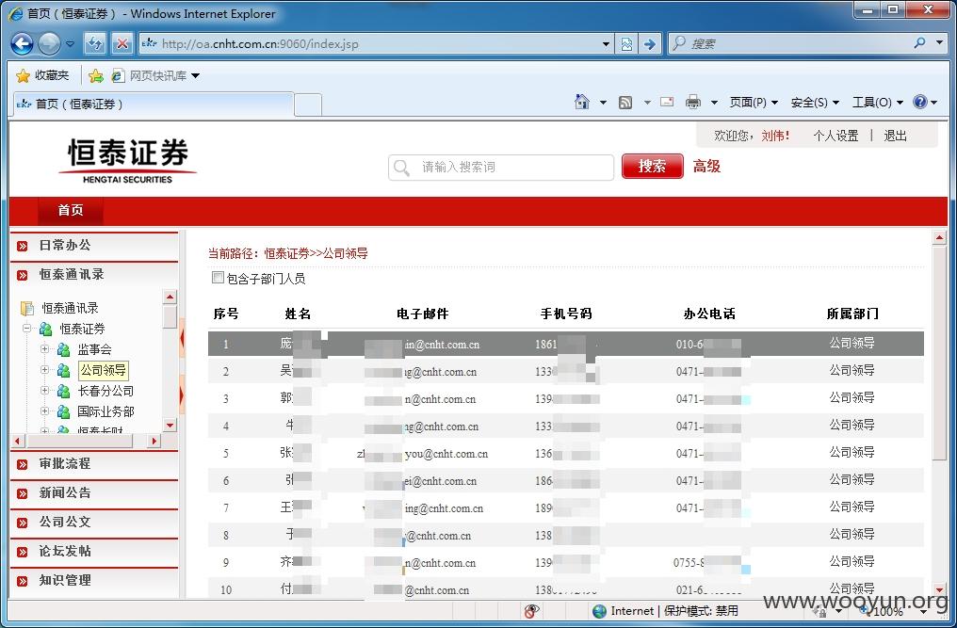957x628 pixels.
Task: Go back with the browser Back arrow
Action: 22,44
